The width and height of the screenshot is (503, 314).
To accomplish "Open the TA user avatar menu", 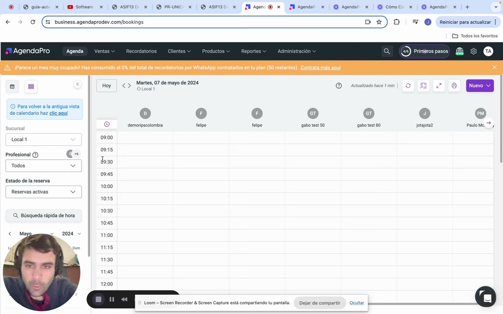I will pos(488,51).
